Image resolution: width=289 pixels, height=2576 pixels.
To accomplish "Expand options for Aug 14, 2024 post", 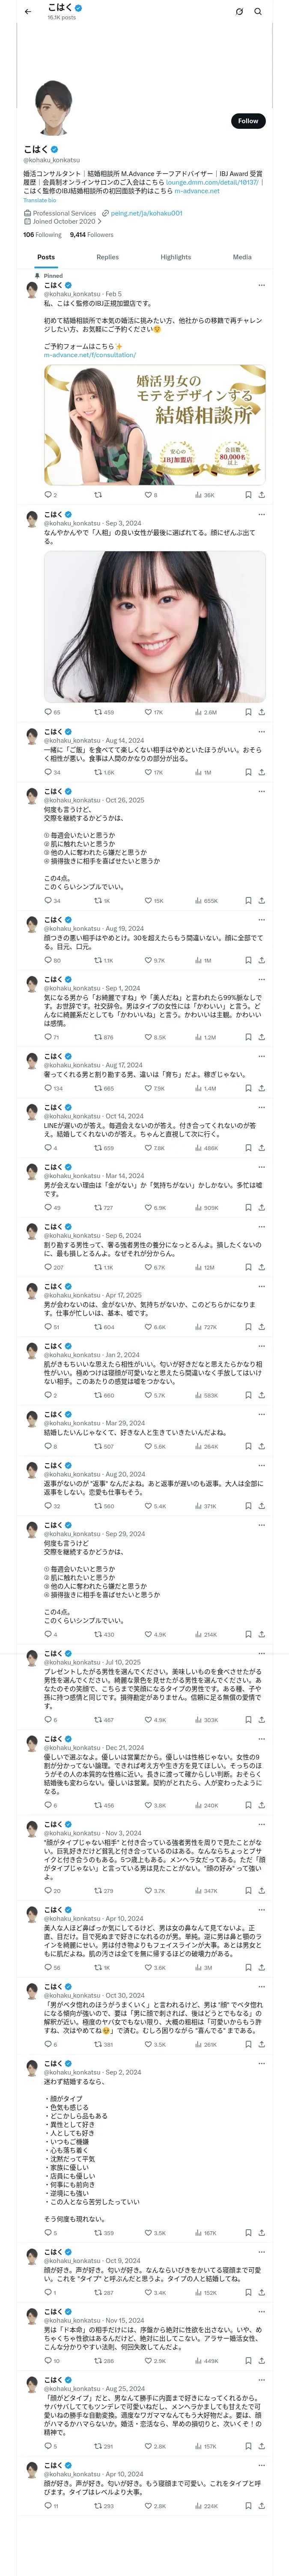I will (x=261, y=732).
